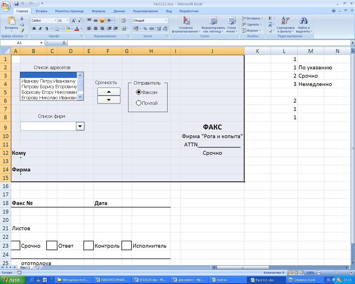The height and width of the screenshot is (284, 355).
Task: Toggle underline Ч formatting
Action: (47, 28)
